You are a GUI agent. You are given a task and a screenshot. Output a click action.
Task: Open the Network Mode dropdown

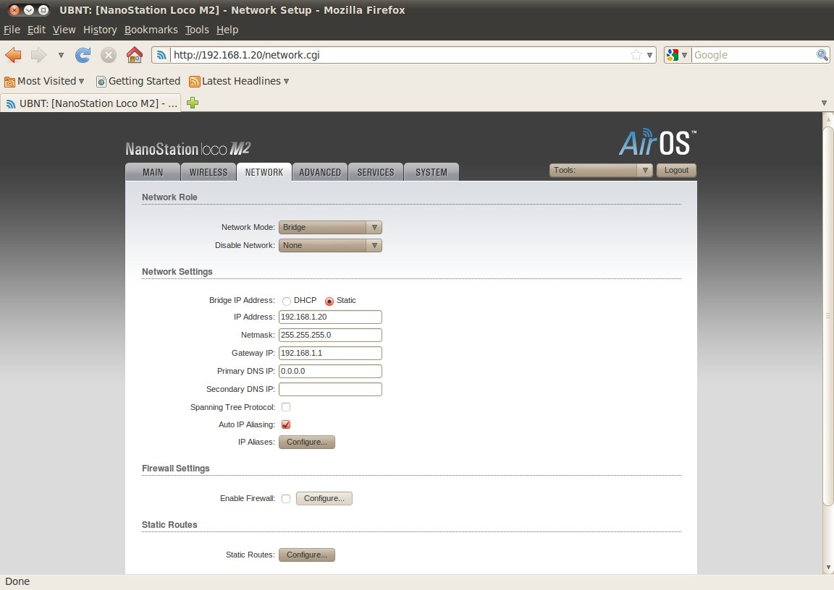click(330, 227)
